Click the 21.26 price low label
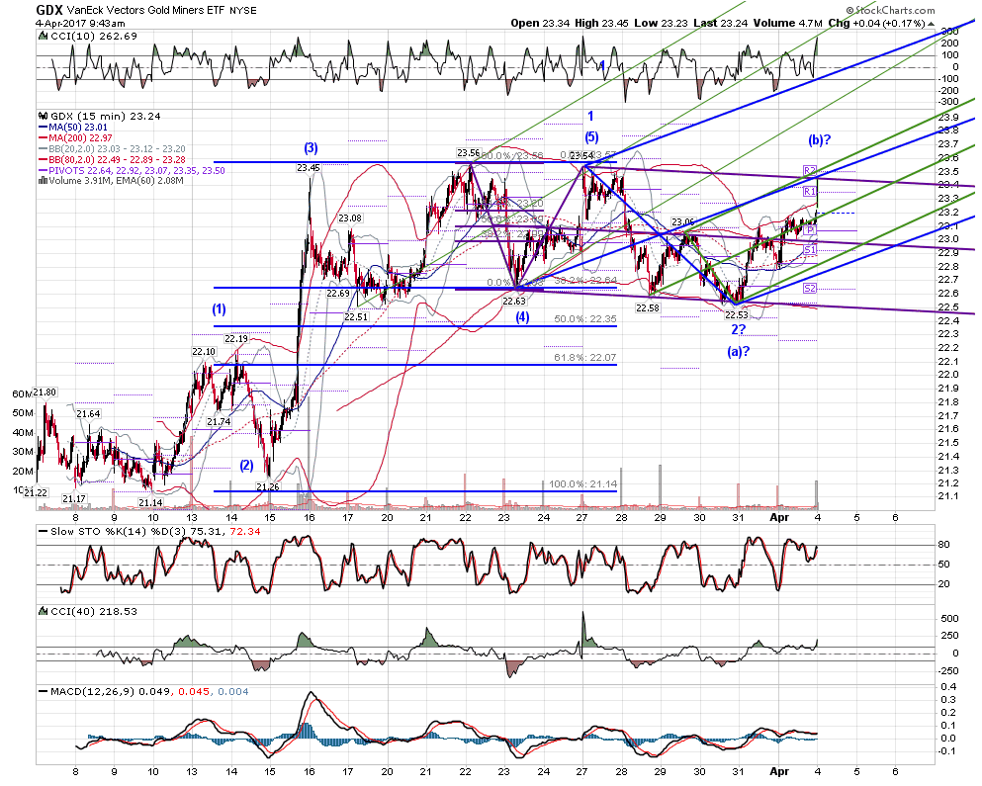This screenshot has height=786, width=982. click(267, 486)
